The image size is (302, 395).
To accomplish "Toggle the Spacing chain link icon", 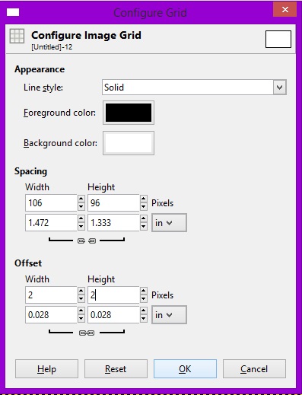I will point(87,241).
